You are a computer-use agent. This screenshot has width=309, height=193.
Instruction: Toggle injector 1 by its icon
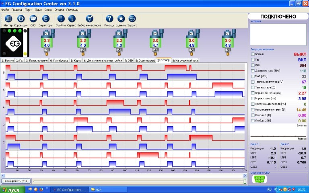[x=47, y=41]
